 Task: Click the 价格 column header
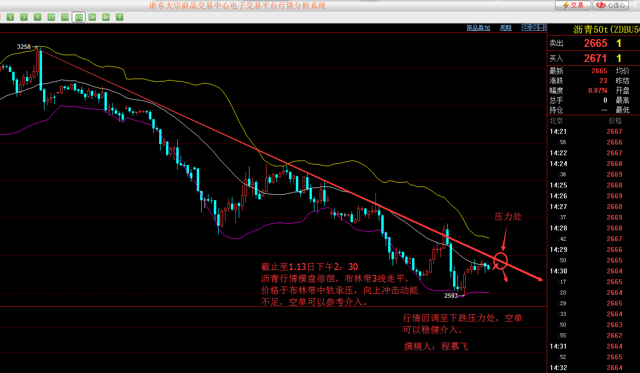click(x=615, y=121)
